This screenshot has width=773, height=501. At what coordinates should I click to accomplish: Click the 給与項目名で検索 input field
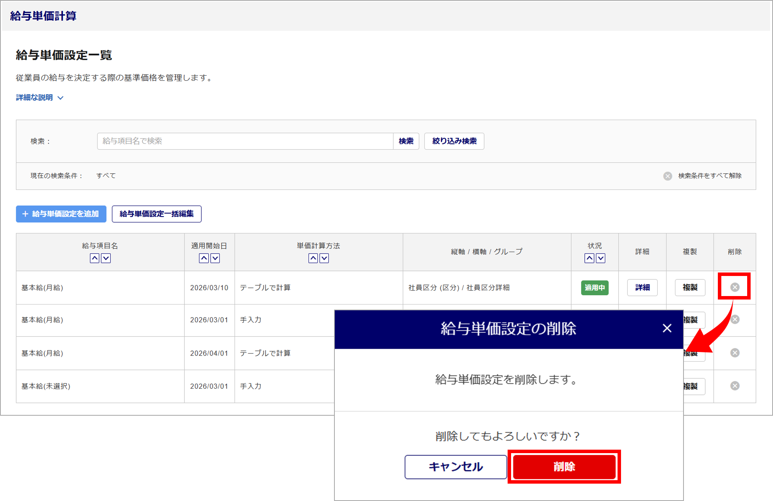[x=245, y=141]
